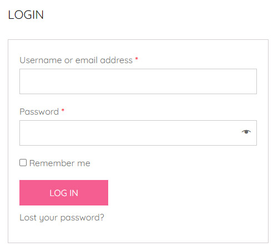Click the word 'me' in Remember me
This screenshot has width=278, height=252.
click(x=84, y=164)
